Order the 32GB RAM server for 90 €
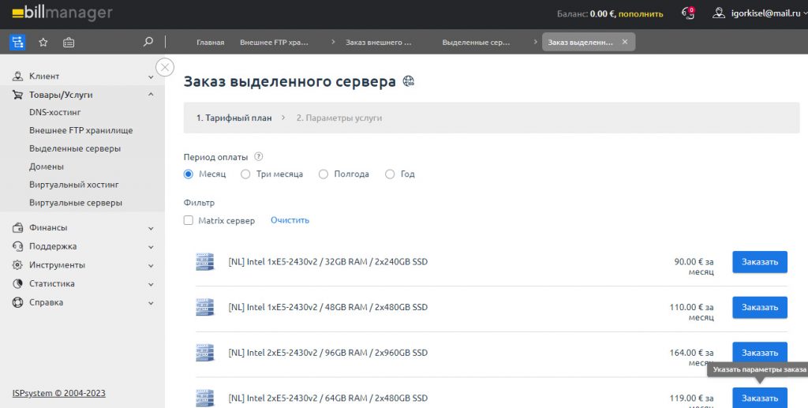 point(759,262)
